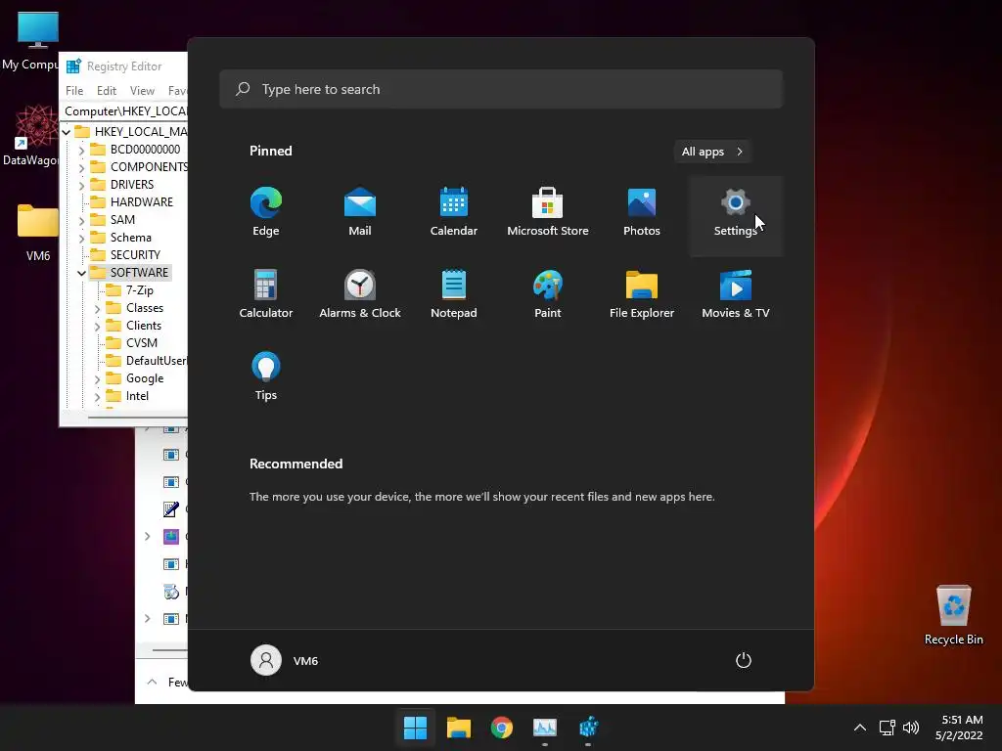
Task: Launch Notepad from pinned apps
Action: click(454, 294)
